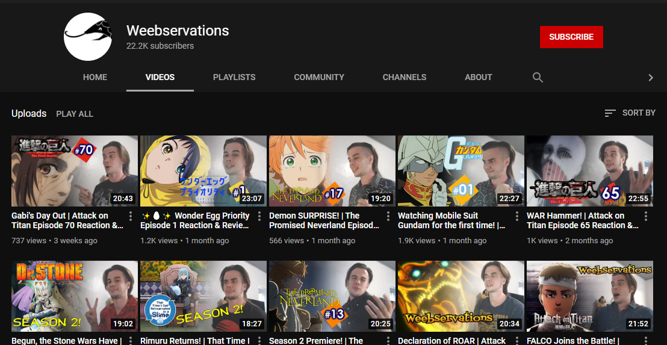Click '1.9K views • 1 month ago' text
The width and height of the screenshot is (667, 345).
(442, 241)
